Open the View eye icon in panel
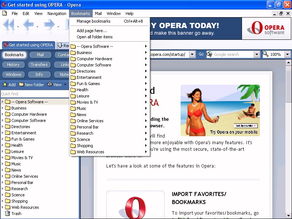 (50, 84)
